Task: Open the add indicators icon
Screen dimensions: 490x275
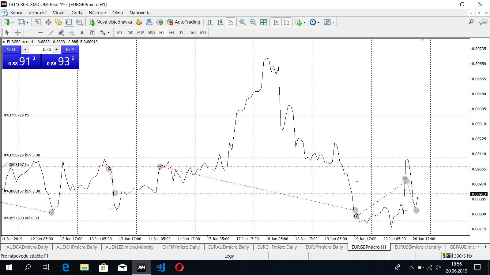Action: pos(299,22)
